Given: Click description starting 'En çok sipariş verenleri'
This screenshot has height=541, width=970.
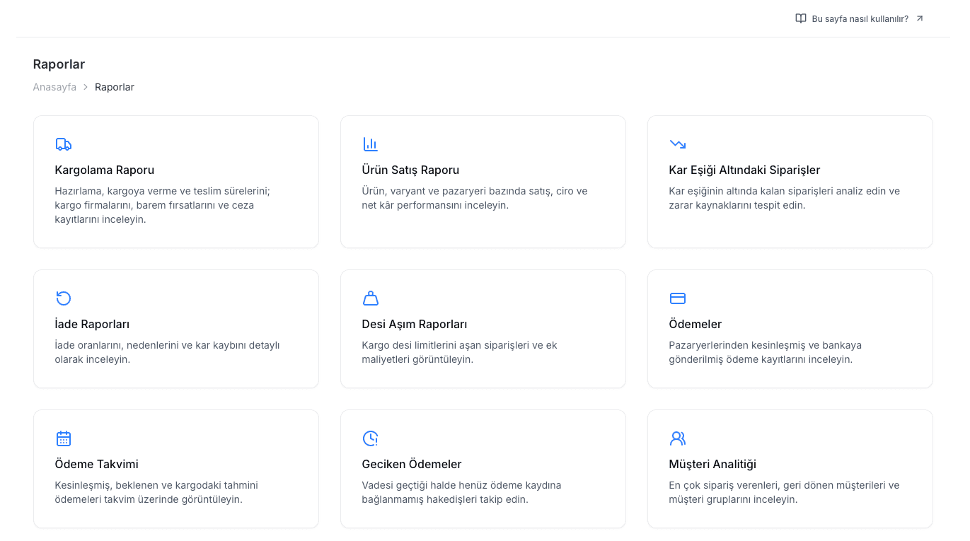Looking at the screenshot, I should pyautogui.click(x=785, y=492).
